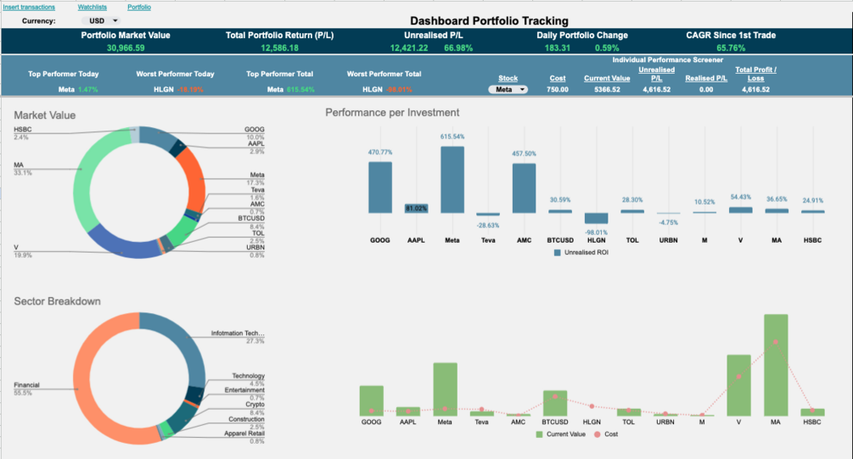Select the Portfolio Market Value figure 30,966.59
Screen dimensions: 853x459
coord(126,48)
